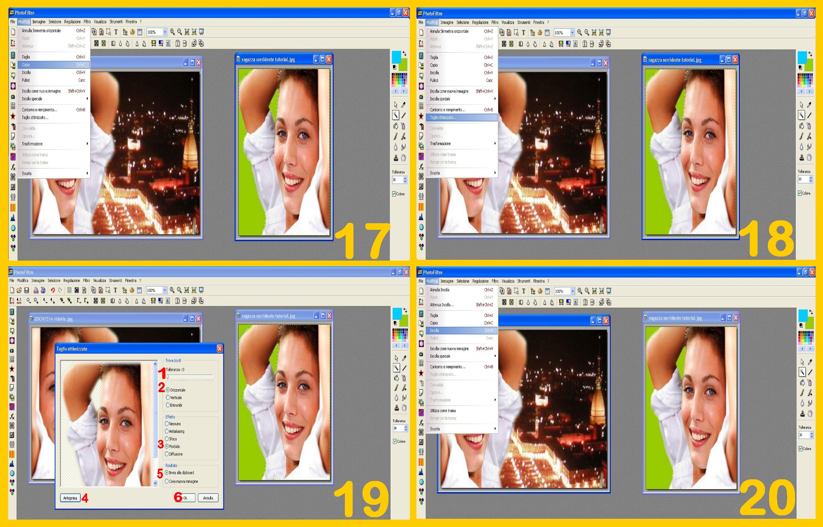Select the Verticale radio option

168,398
